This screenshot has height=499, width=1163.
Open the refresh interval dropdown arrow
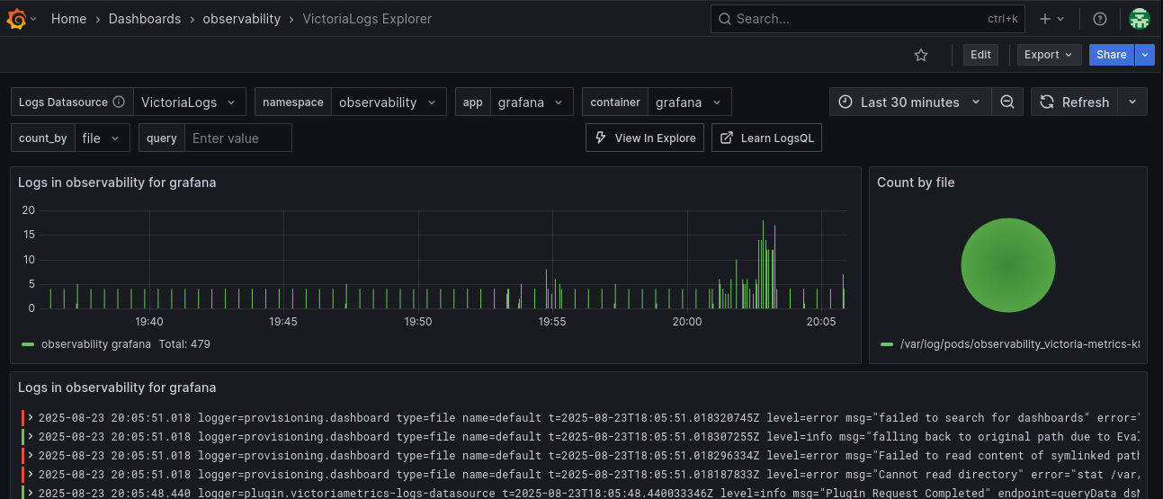coord(1133,102)
